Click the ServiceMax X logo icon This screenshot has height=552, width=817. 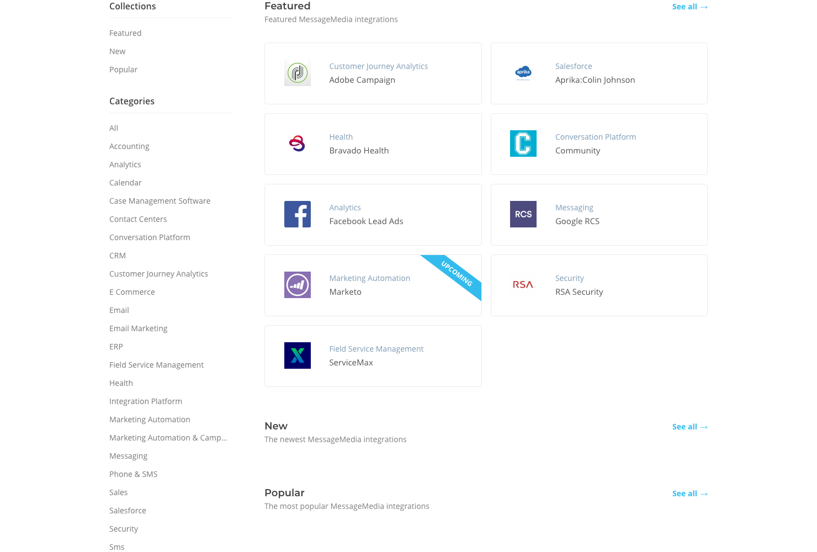click(298, 355)
